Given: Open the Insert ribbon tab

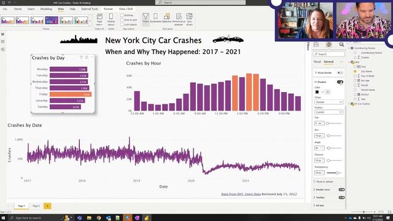Looking at the screenshot, I should point(31,9).
